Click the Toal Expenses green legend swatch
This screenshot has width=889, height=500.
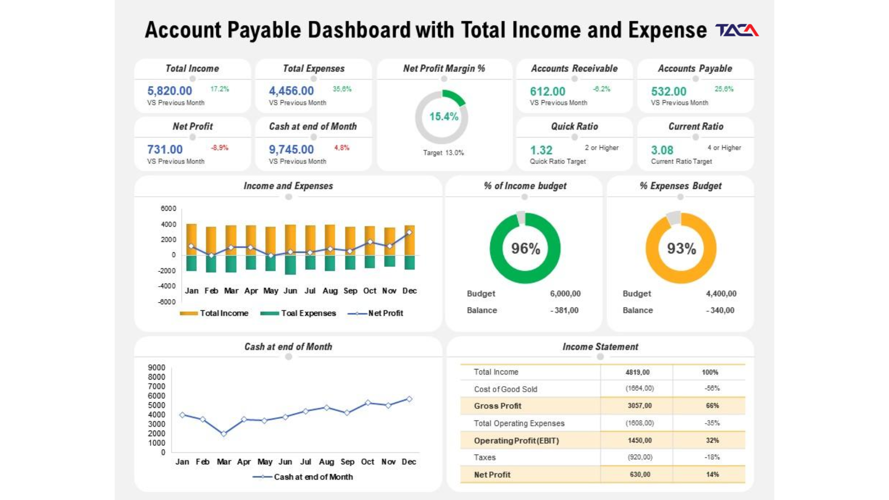coord(269,313)
